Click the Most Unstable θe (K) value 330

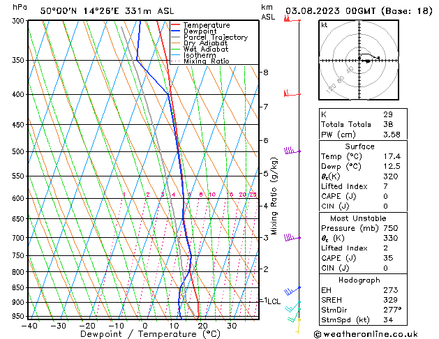pyautogui.click(x=391, y=238)
